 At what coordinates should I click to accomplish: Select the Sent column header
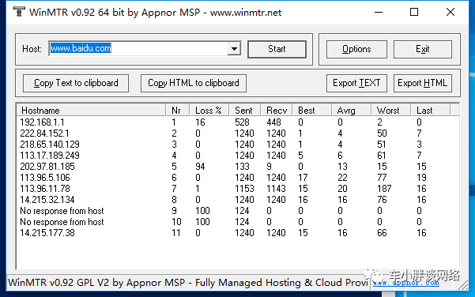pyautogui.click(x=245, y=111)
